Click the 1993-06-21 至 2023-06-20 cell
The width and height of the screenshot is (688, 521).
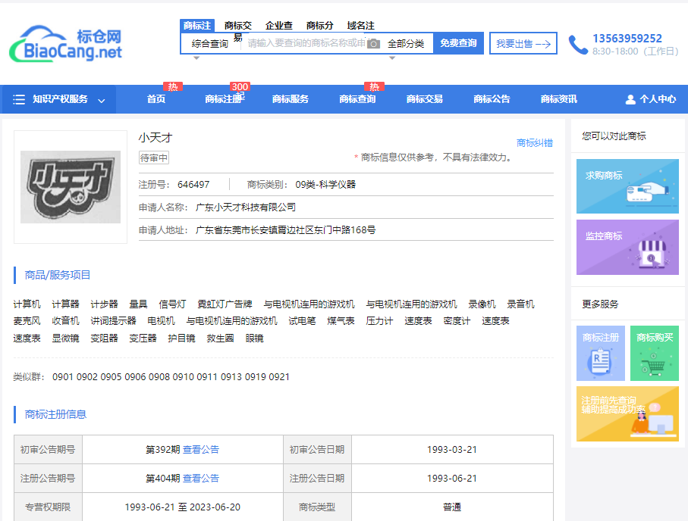point(183,507)
